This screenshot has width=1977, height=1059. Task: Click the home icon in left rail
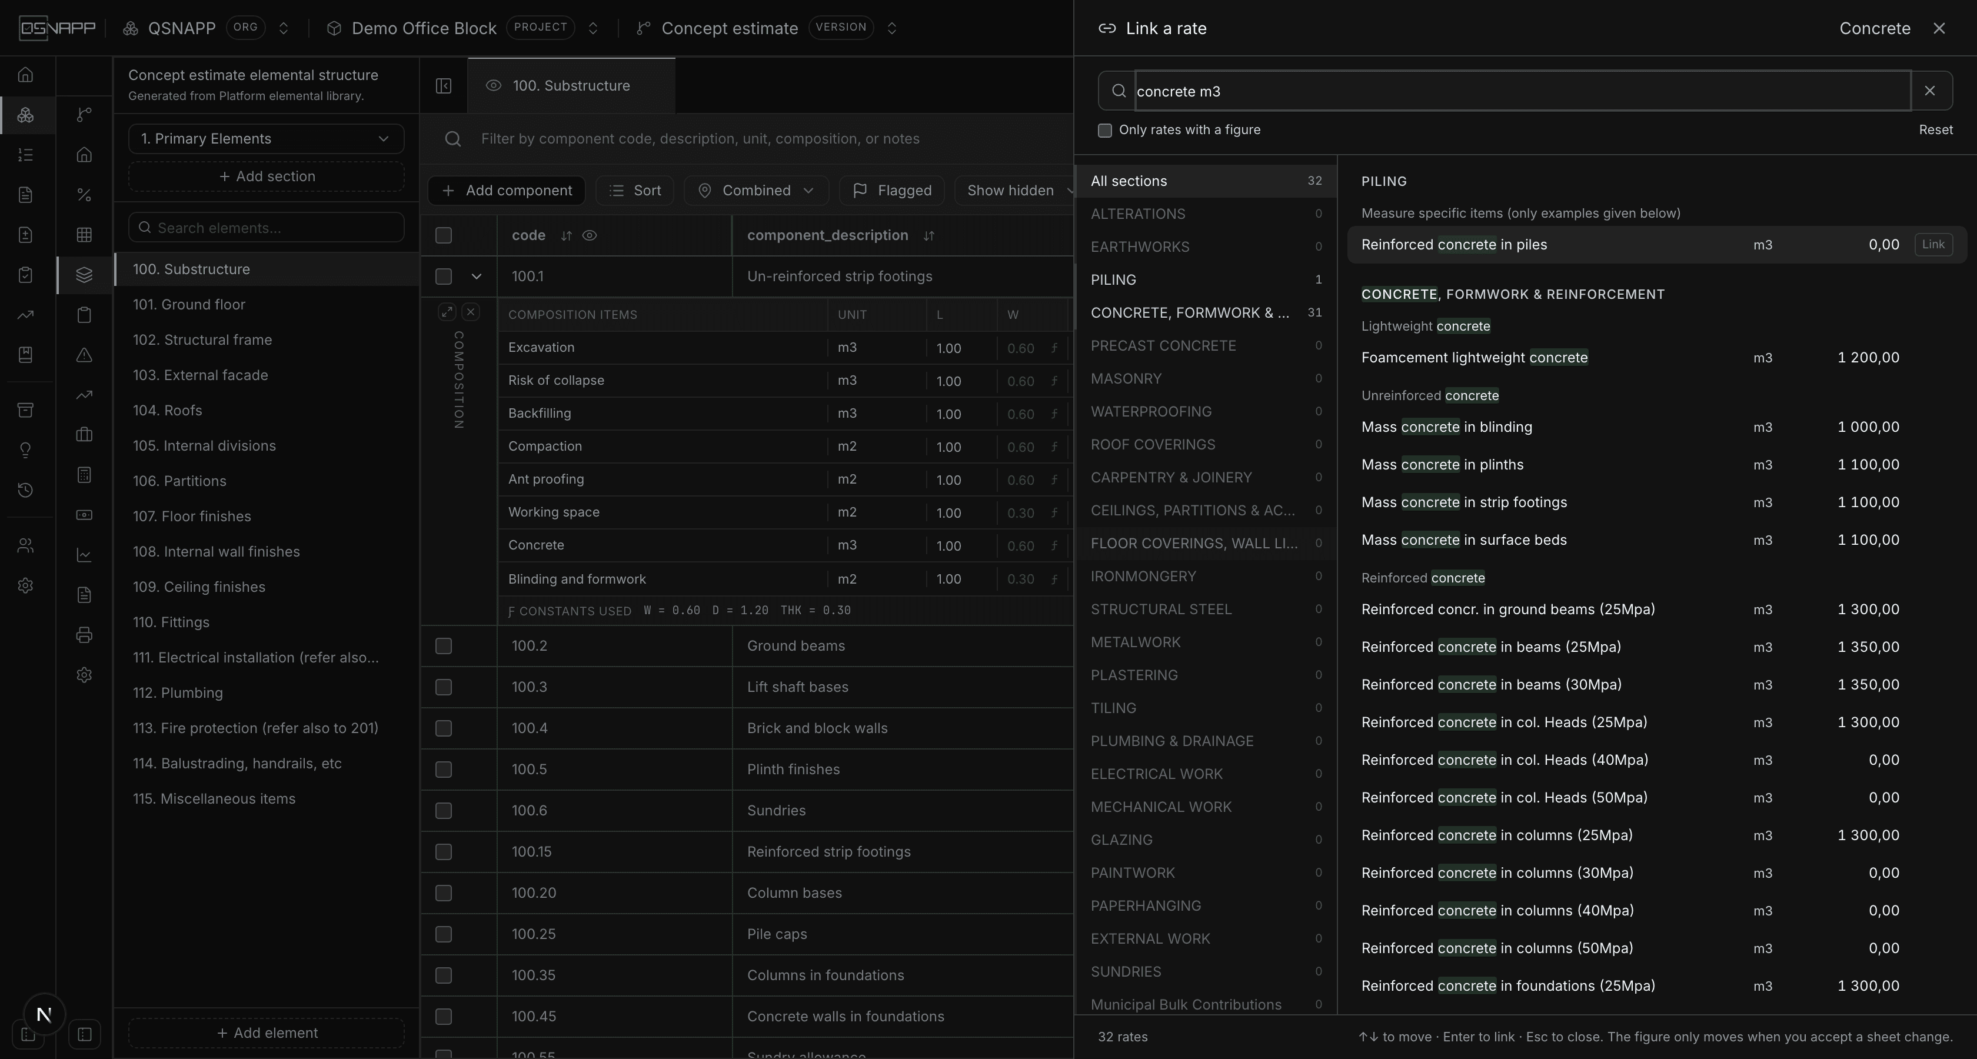(25, 75)
